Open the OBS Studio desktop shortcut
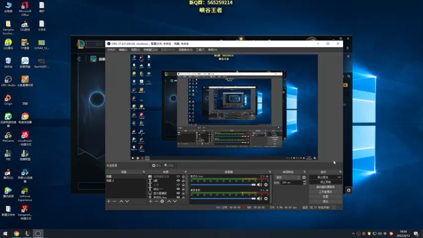Screen dimensions: 423x238 coord(8,81)
